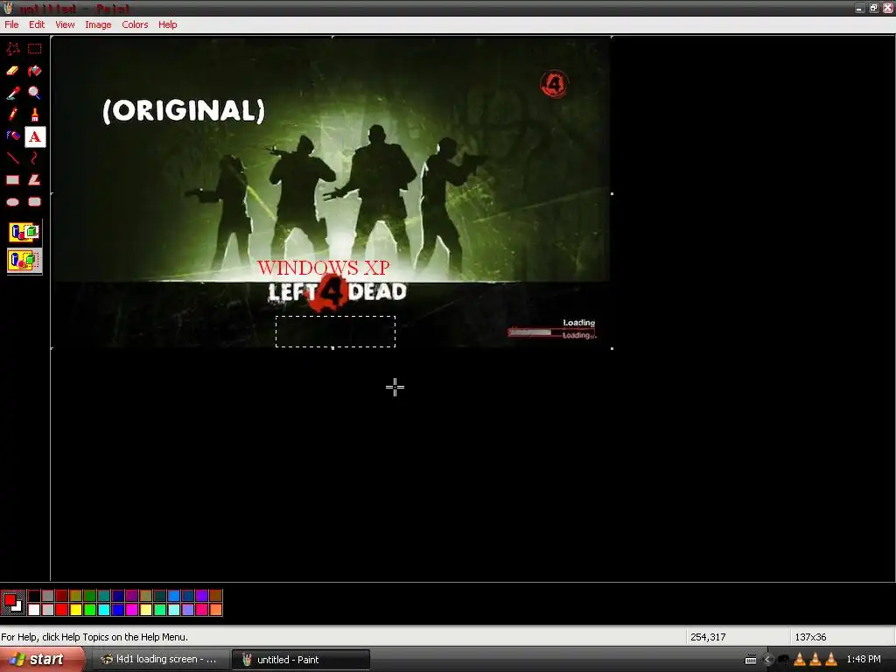Select the Pencil tool
The image size is (896, 672).
[x=12, y=115]
